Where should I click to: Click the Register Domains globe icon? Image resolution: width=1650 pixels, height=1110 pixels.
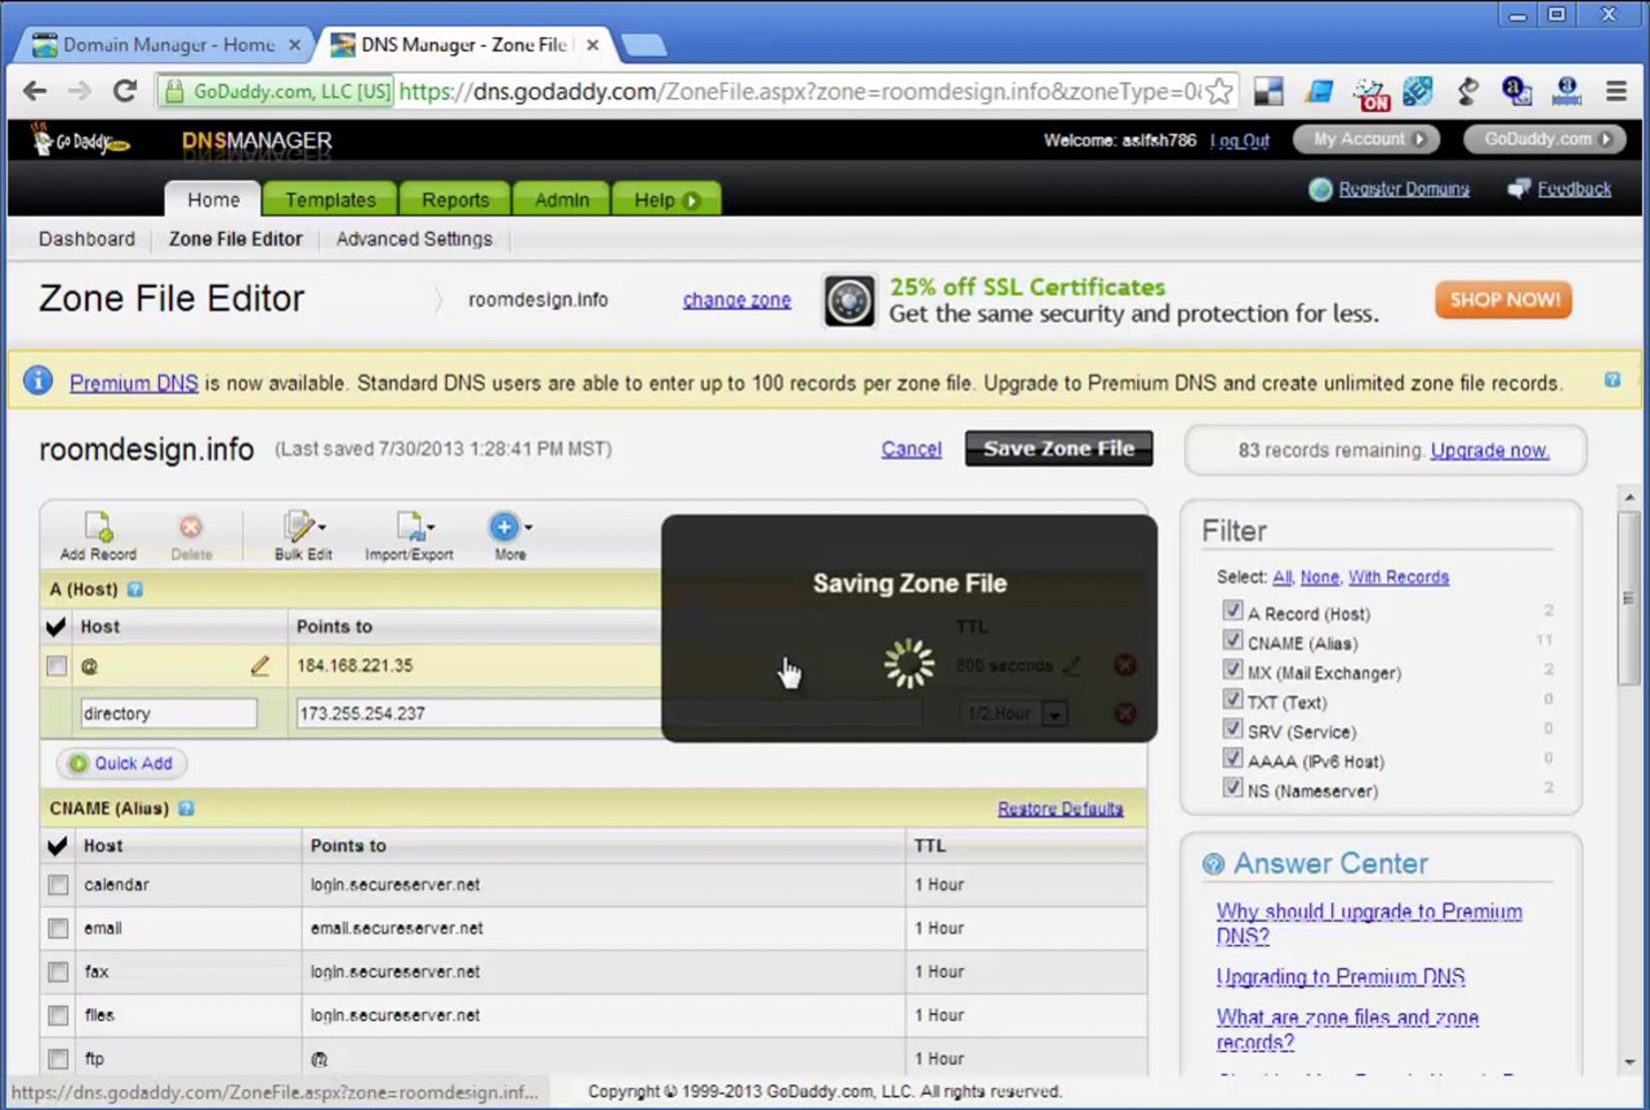[x=1320, y=189]
